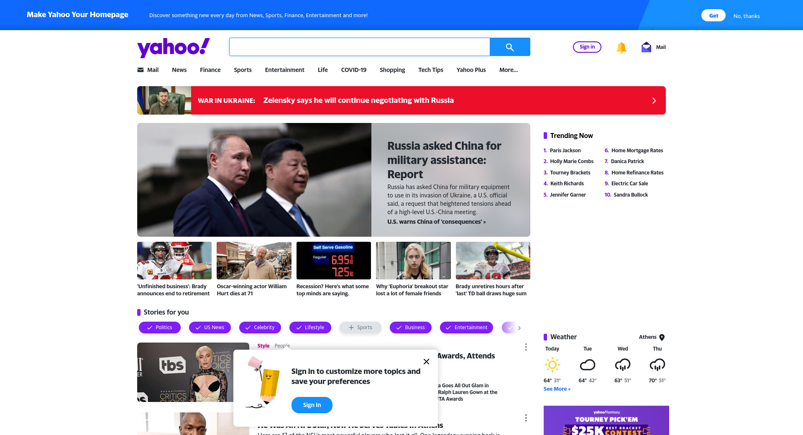Show more topic chips with right chevron
This screenshot has width=803, height=435.
coord(519,328)
